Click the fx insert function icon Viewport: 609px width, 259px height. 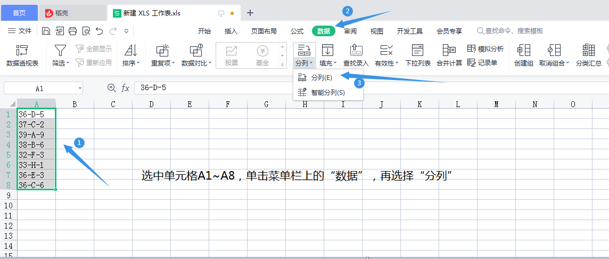pyautogui.click(x=125, y=88)
